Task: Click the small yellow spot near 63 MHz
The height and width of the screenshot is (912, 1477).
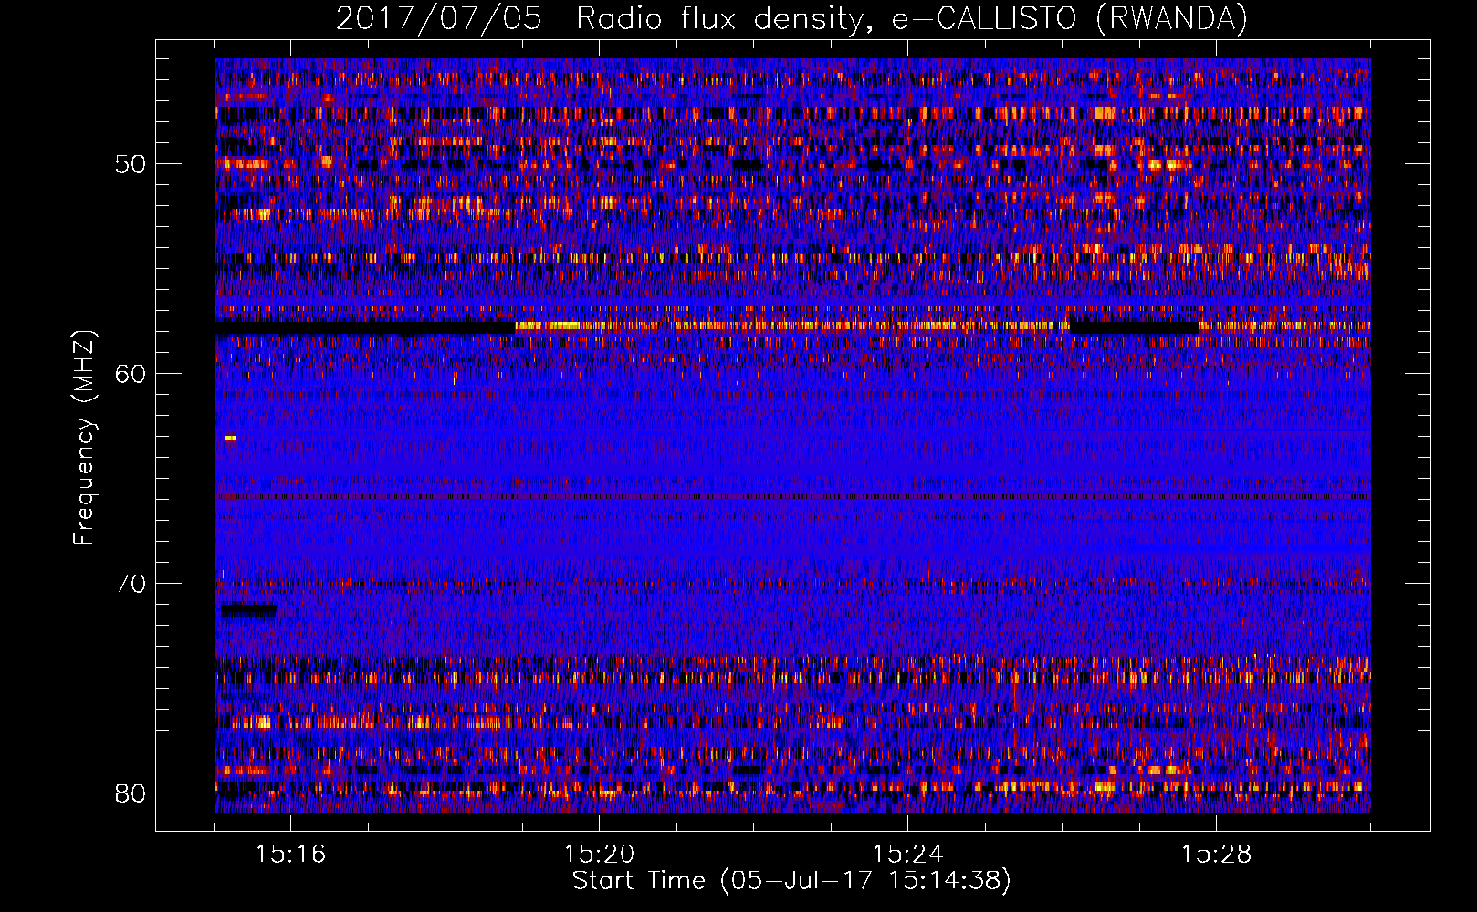Action: 230,439
